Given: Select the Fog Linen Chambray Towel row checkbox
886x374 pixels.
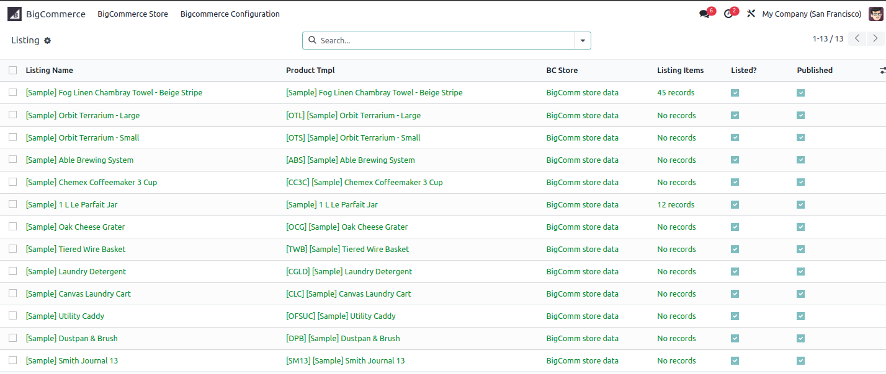Looking at the screenshot, I should [x=13, y=92].
